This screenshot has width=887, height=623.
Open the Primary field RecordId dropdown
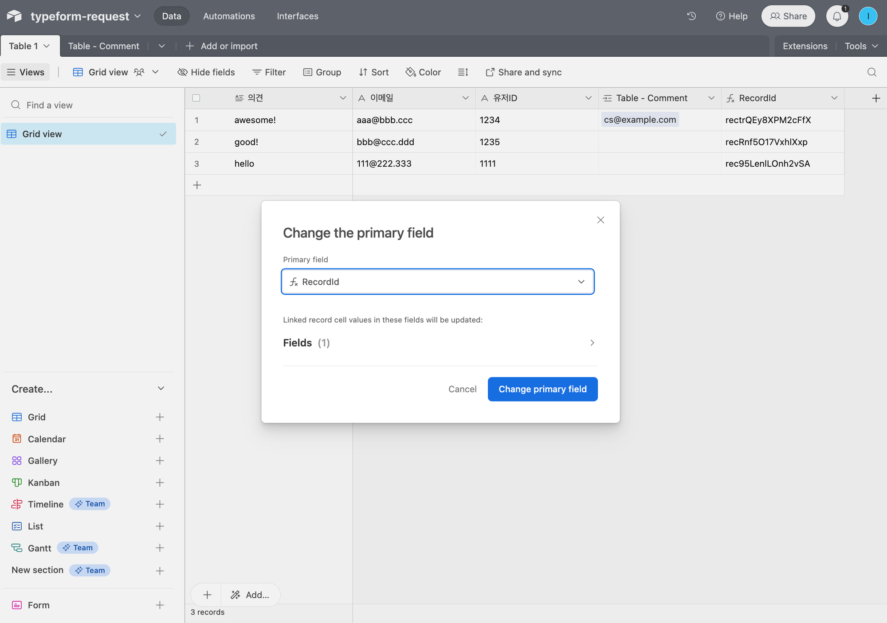click(x=437, y=282)
